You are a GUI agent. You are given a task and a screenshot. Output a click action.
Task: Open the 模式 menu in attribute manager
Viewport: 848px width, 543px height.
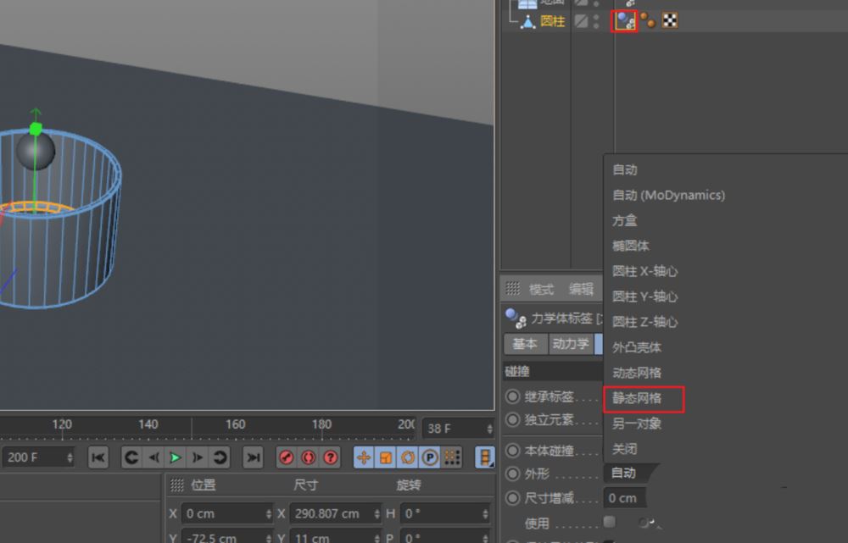pos(541,289)
